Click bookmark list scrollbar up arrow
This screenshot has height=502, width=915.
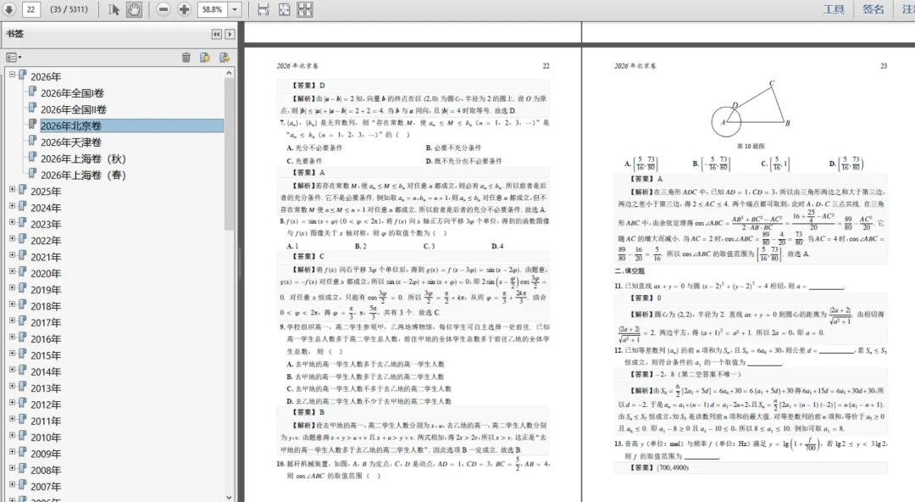click(x=230, y=73)
